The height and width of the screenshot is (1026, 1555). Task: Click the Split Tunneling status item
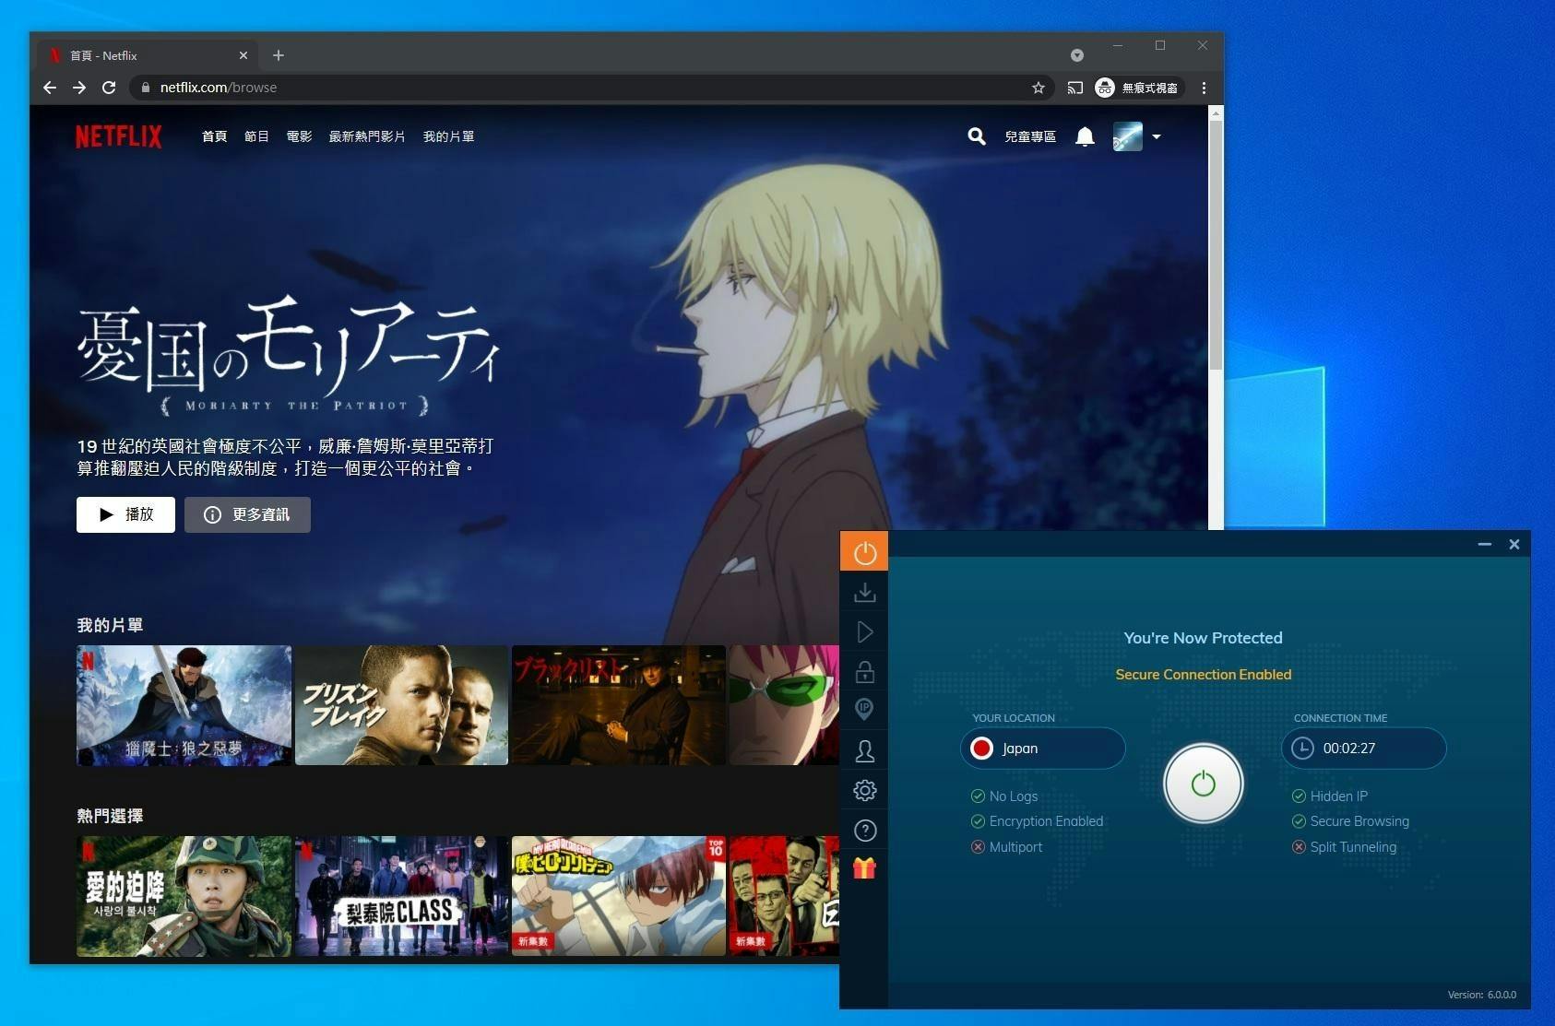[x=1344, y=847]
